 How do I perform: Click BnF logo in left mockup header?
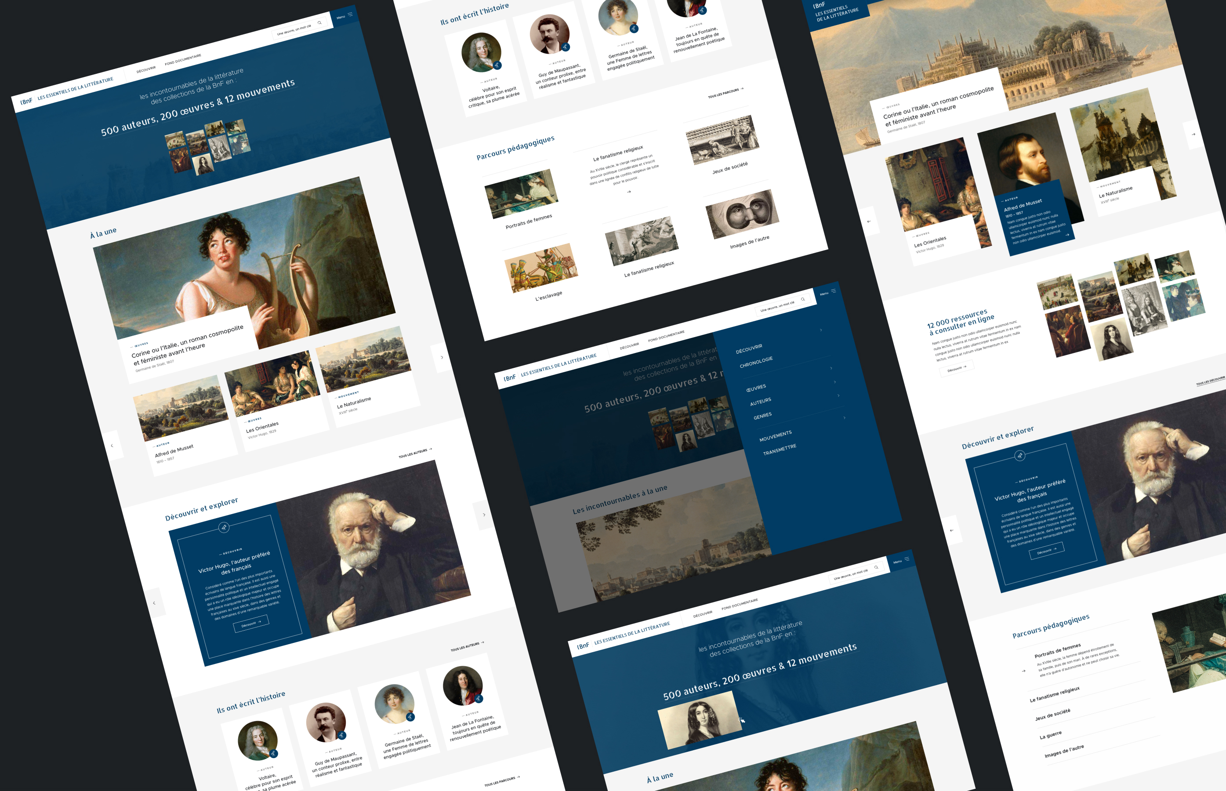[x=27, y=101]
